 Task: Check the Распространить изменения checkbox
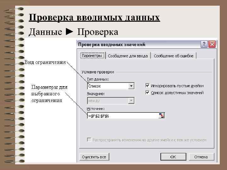(x=89, y=140)
